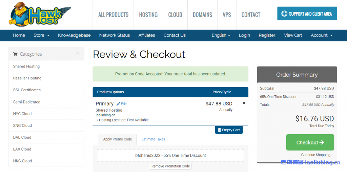The image size is (347, 172).
Task: Open the English language dropdown
Action: pos(221,35)
